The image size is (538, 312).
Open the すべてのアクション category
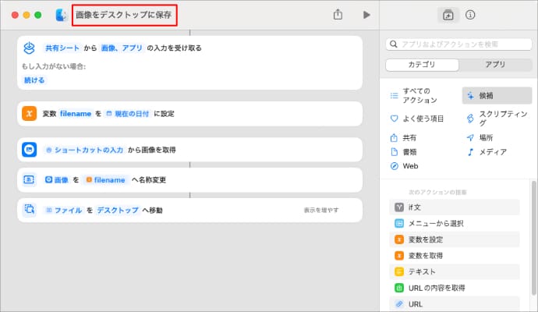point(419,95)
